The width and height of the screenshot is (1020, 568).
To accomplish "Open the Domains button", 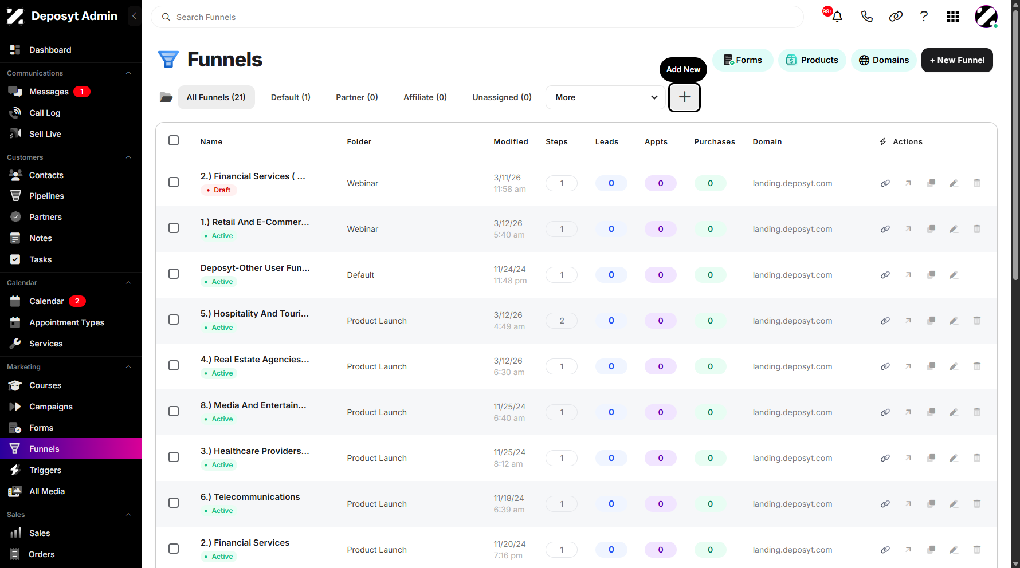I will [x=884, y=60].
